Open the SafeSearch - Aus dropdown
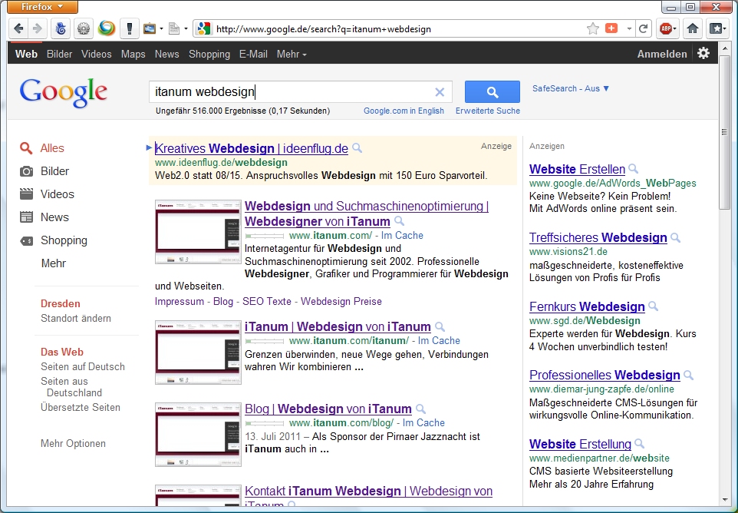Screen dimensions: 738x513 571,88
